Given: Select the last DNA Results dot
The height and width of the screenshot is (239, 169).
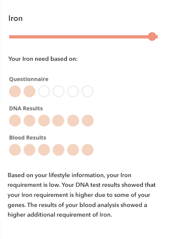Looking at the screenshot, I should click(87, 120).
